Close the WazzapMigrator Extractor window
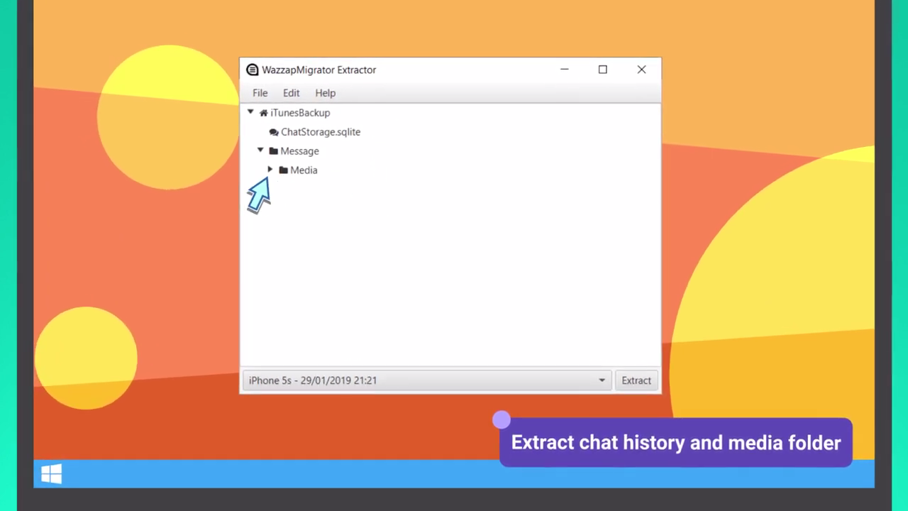The height and width of the screenshot is (511, 908). point(641,70)
